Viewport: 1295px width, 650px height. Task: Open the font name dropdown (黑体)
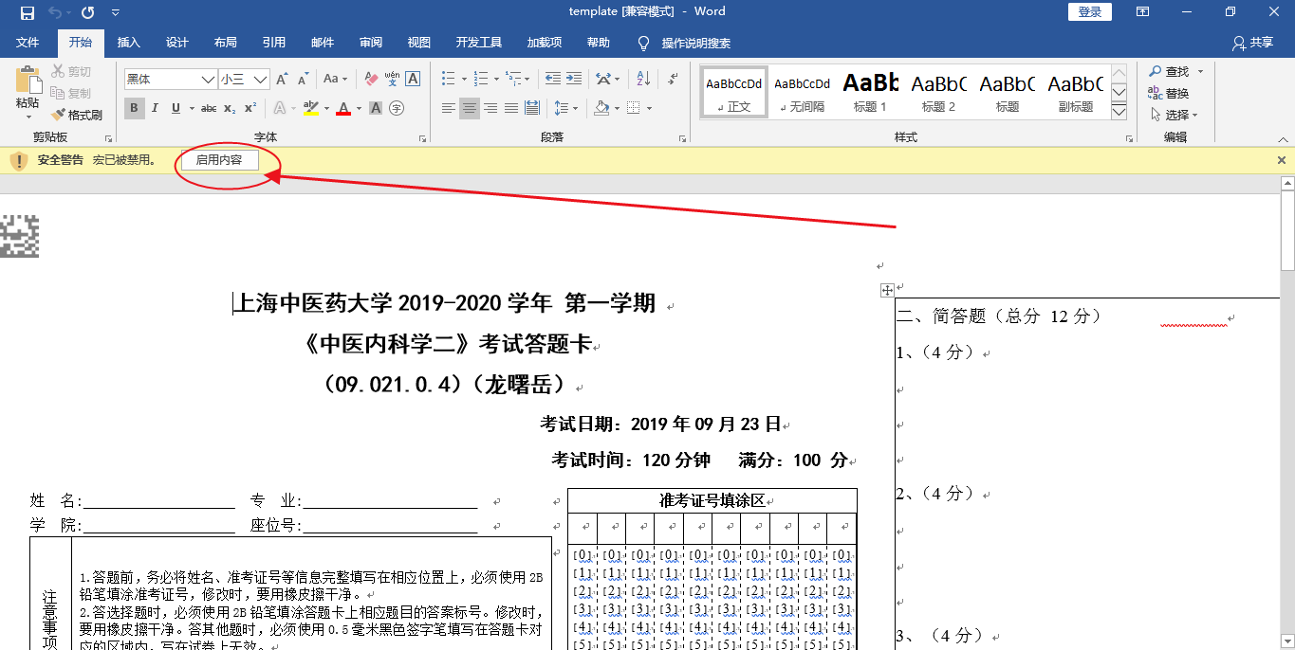coord(208,80)
